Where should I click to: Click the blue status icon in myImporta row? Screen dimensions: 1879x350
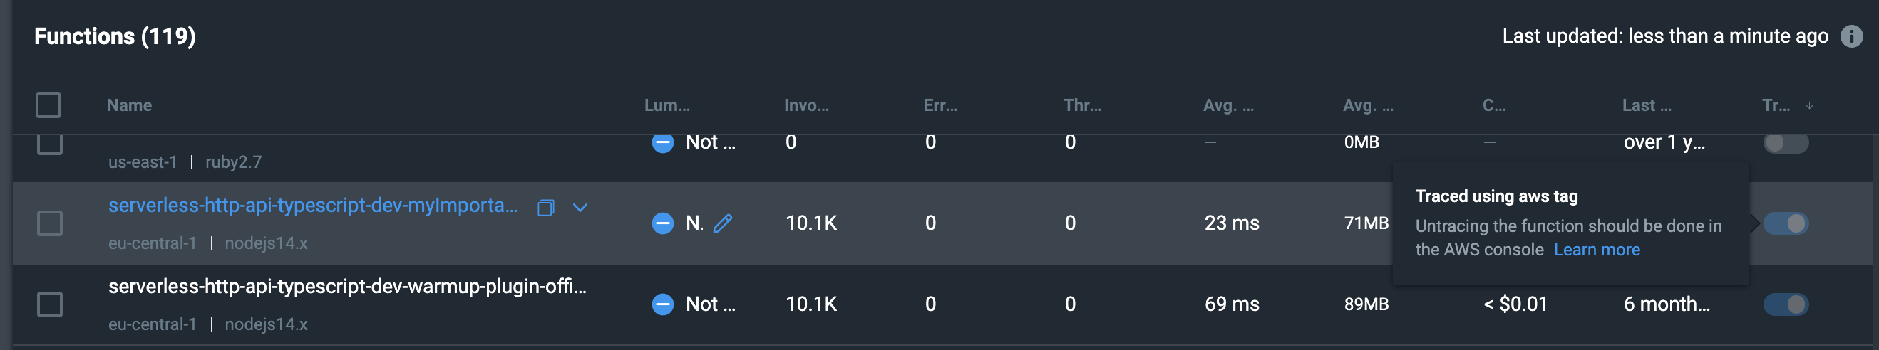point(662,223)
